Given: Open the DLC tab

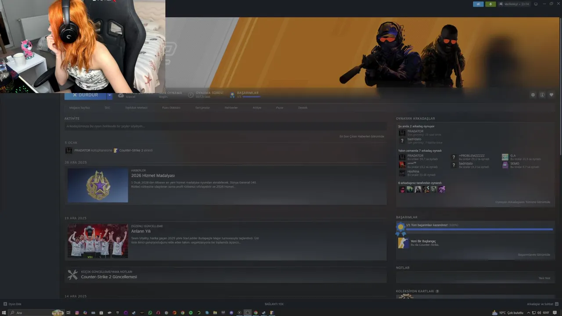Looking at the screenshot, I should point(107,108).
